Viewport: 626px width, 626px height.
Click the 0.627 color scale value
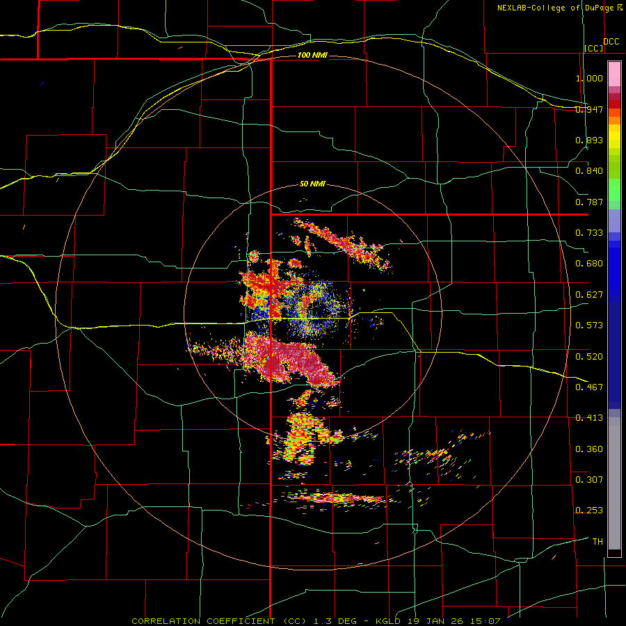[x=589, y=295]
